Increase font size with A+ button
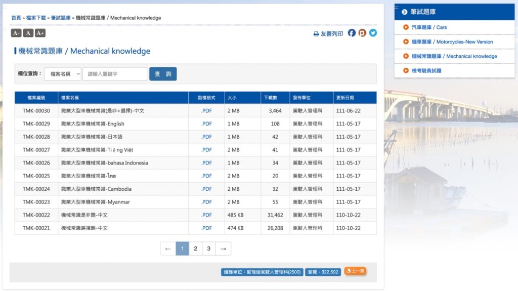Image resolution: width=518 pixels, height=291 pixels. [40, 33]
